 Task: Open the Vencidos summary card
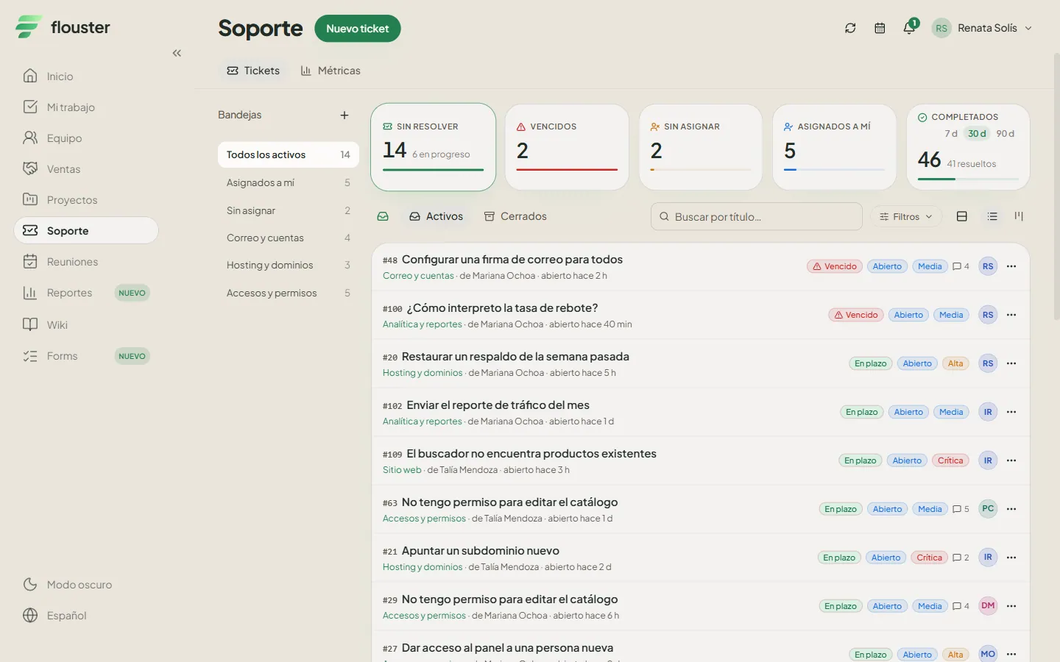[x=567, y=147]
